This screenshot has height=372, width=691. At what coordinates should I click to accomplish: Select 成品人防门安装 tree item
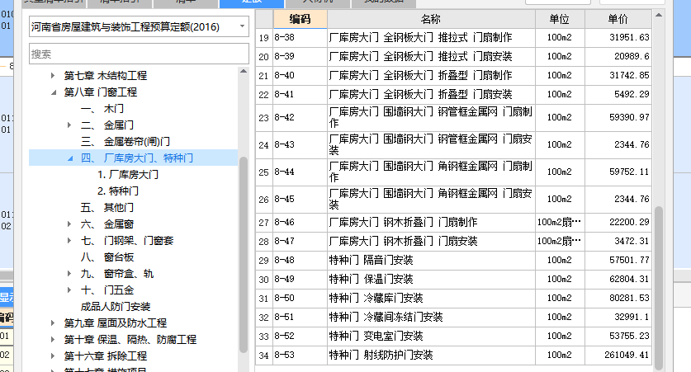[116, 307]
